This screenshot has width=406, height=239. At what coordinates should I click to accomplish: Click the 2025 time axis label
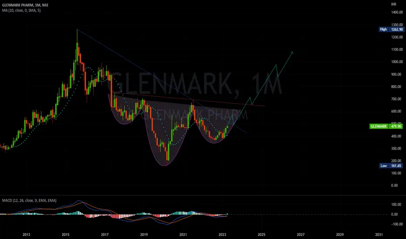click(261, 235)
